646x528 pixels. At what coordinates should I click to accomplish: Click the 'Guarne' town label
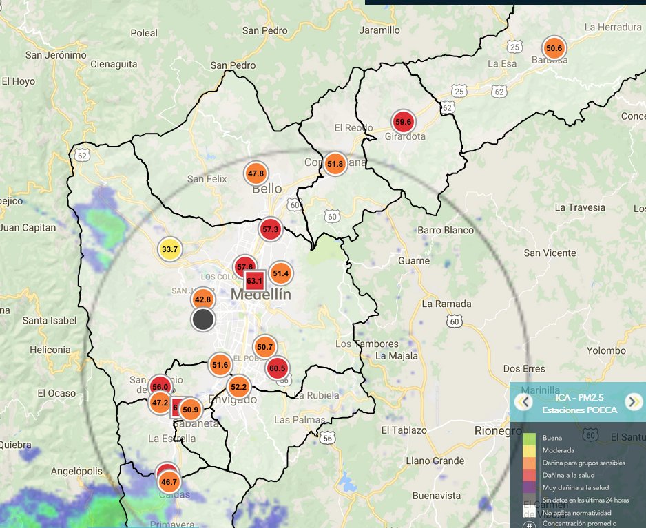[x=414, y=261]
